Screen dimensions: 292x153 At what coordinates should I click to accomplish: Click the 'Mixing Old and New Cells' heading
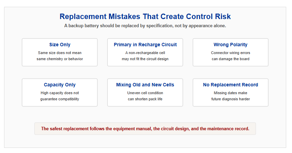point(145,85)
